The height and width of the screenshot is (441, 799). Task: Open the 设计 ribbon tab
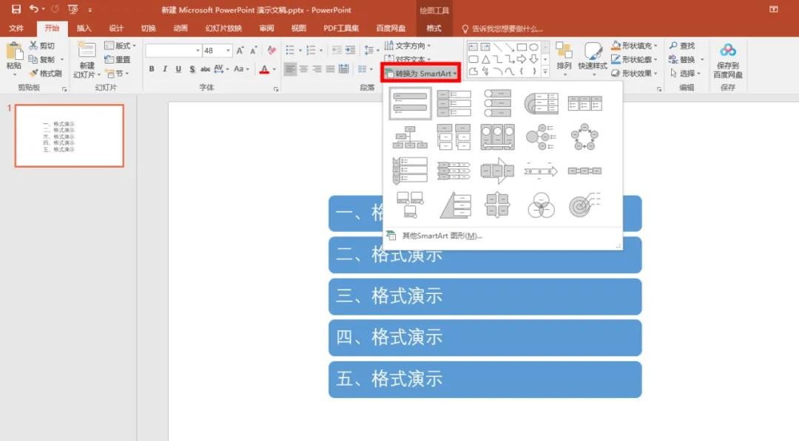(116, 28)
